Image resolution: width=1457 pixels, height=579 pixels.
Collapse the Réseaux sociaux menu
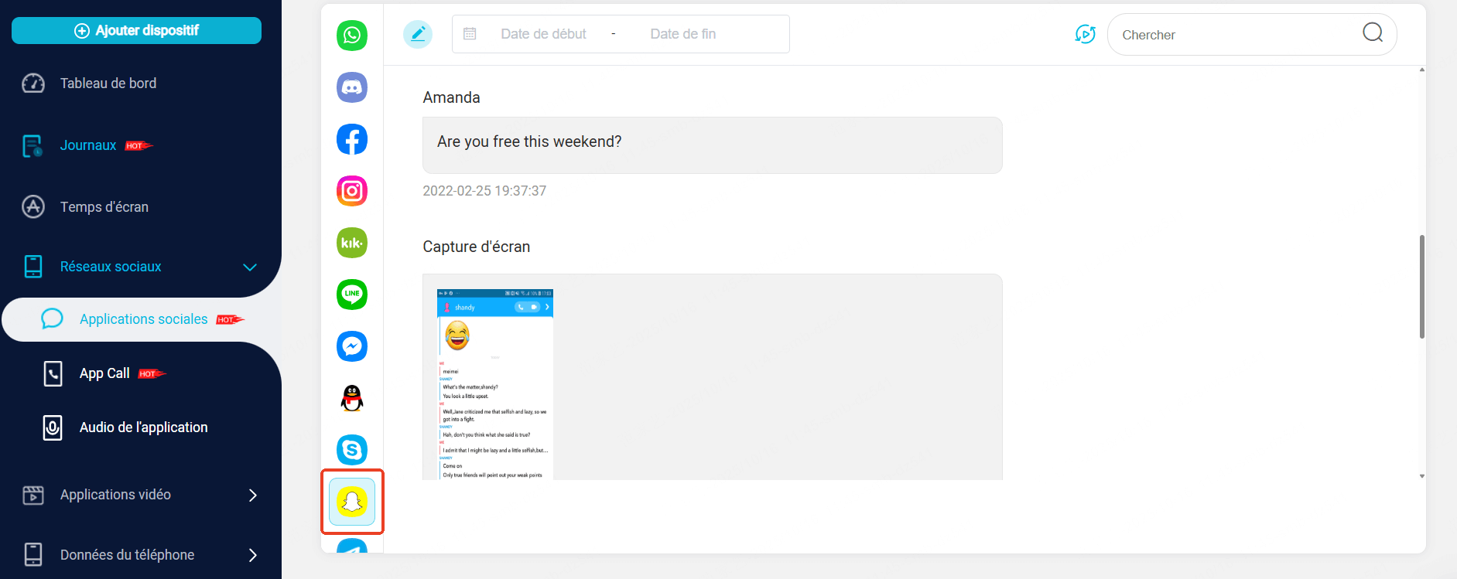[x=250, y=267]
